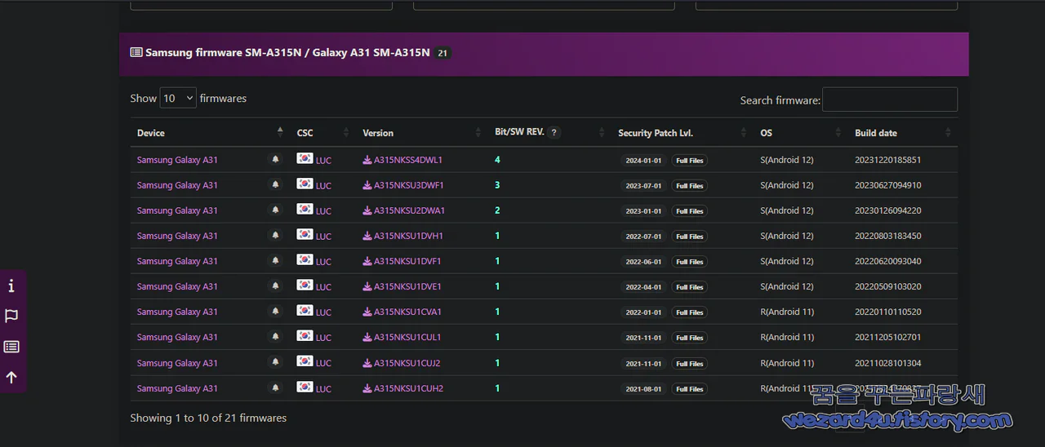Click the 2021-08-01 security patch badge
This screenshot has height=447, width=1045.
[643, 389]
